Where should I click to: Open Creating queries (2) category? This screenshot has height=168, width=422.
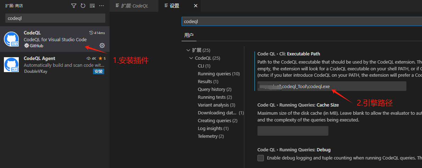coord(218,120)
